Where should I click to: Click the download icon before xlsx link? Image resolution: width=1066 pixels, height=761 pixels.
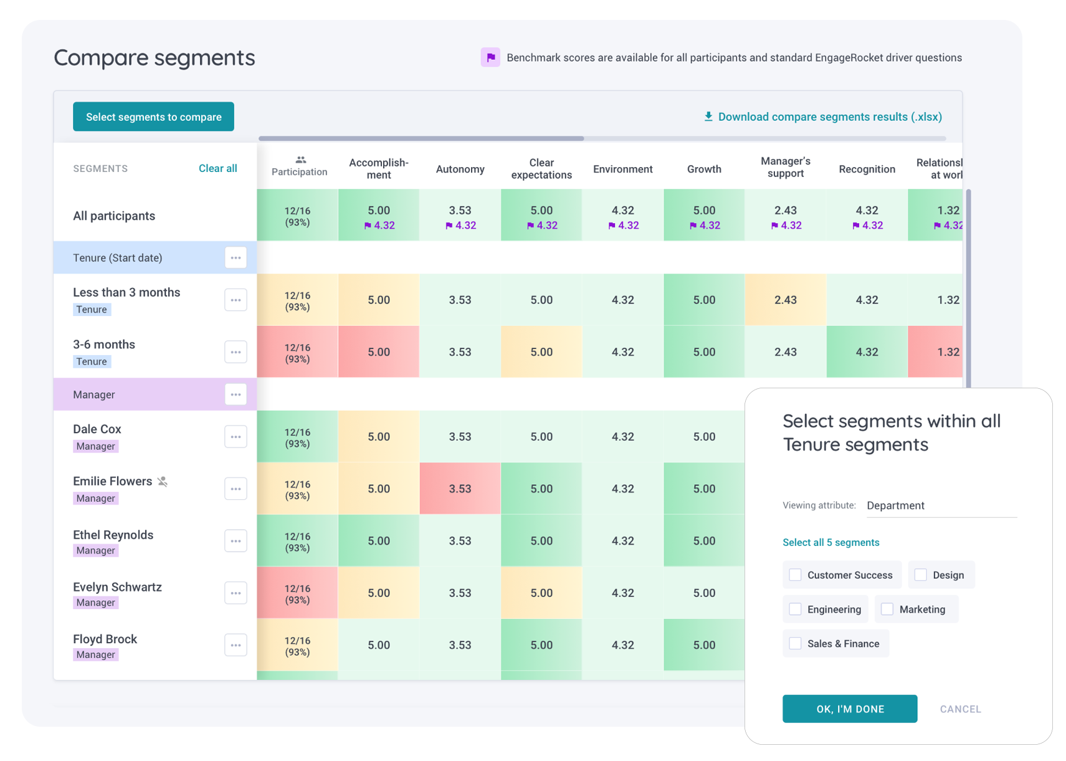coord(708,117)
